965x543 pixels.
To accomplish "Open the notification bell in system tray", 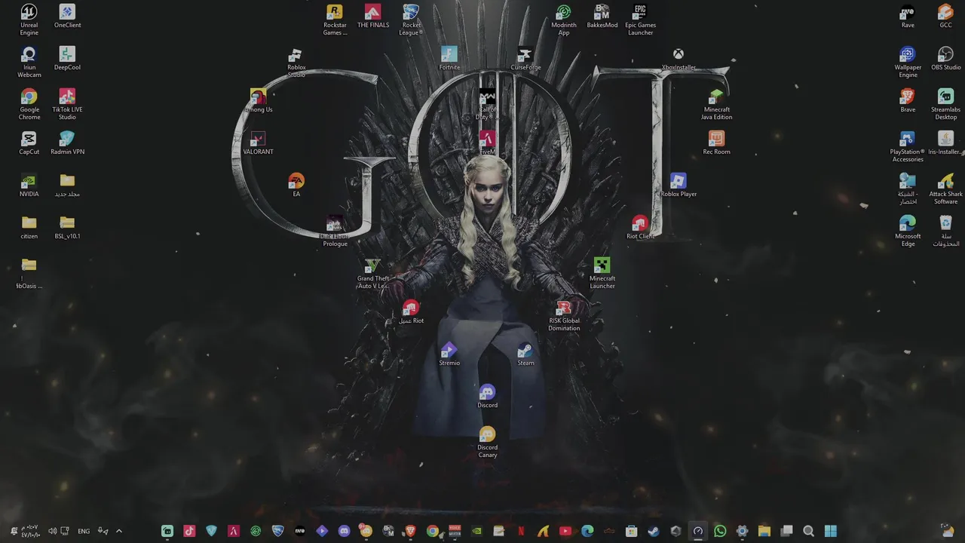I will (13, 531).
